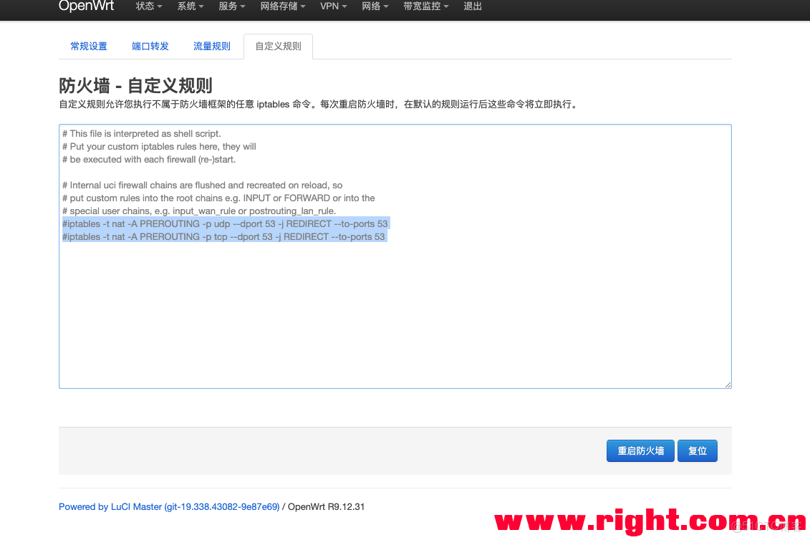Select the 自定义规则 tab

click(278, 45)
